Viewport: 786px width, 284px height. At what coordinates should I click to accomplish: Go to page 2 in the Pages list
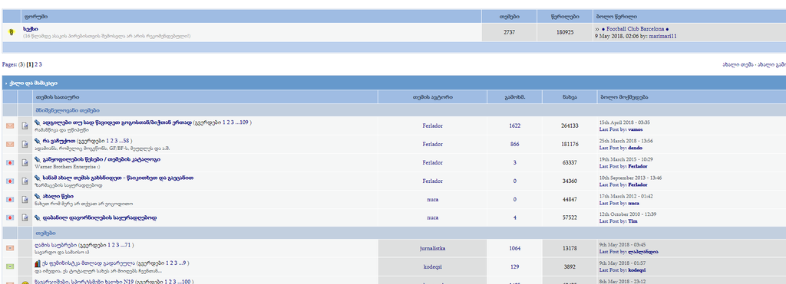click(36, 64)
